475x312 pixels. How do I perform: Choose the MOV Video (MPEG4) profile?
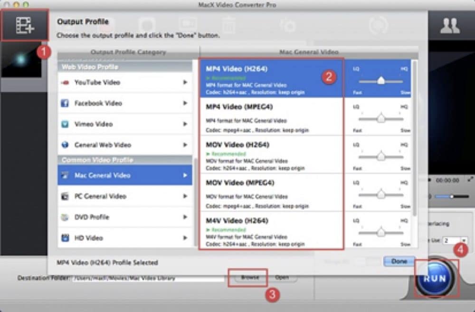272,193
